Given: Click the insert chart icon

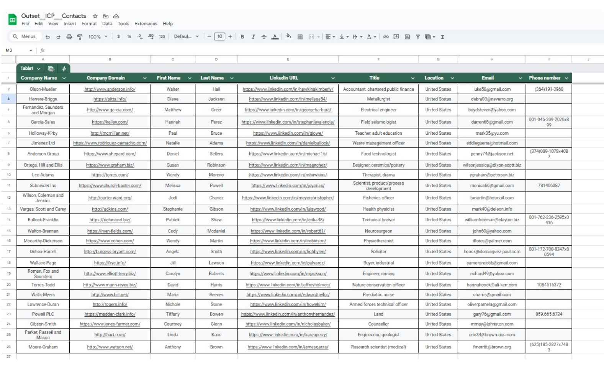Looking at the screenshot, I should coord(407,37).
